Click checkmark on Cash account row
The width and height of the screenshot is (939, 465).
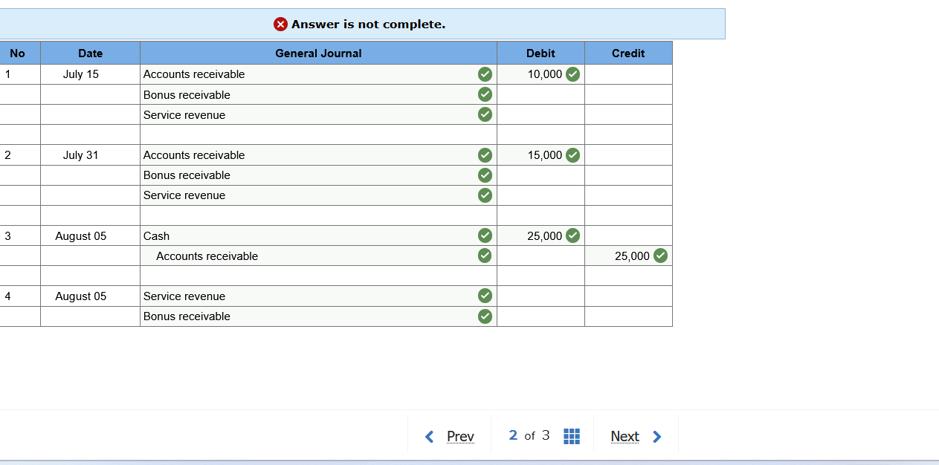[x=485, y=235]
